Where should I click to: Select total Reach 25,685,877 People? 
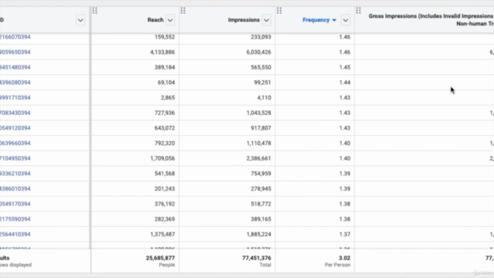click(x=160, y=261)
